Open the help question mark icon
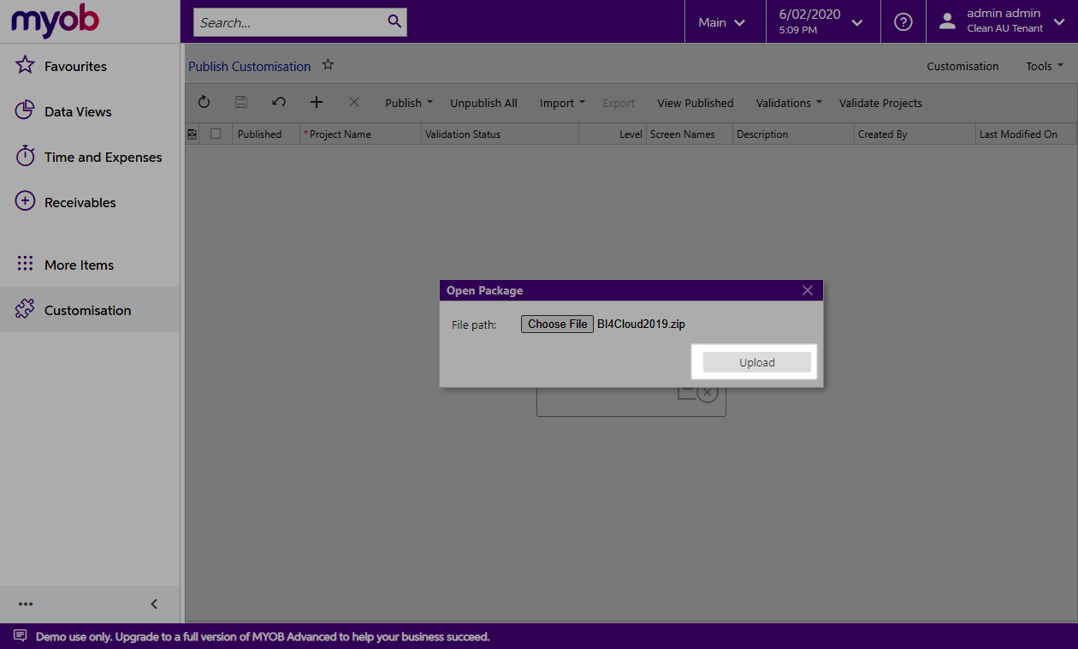Viewport: 1078px width, 649px height. tap(903, 22)
